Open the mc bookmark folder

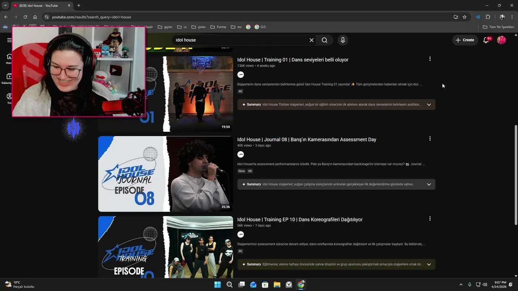click(x=236, y=27)
